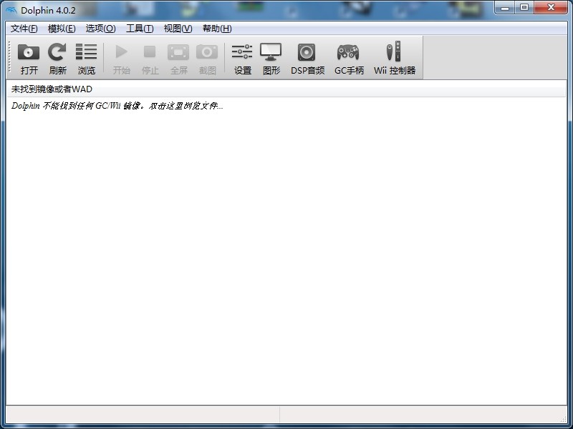Open DSP音频 speaker settings
This screenshot has width=573, height=429.
tap(307, 52)
